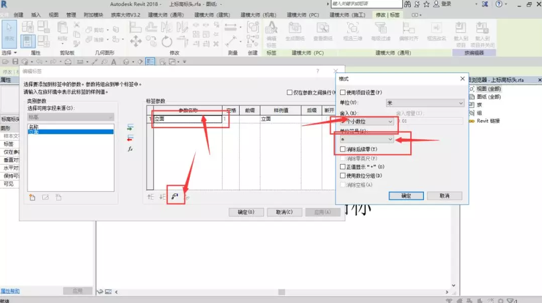Move the parameter up in the list
The image size is (542, 303).
click(x=150, y=197)
